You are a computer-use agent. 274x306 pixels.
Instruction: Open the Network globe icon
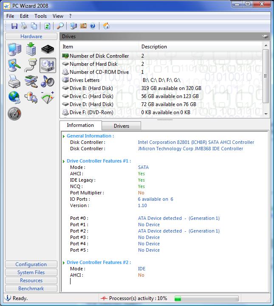click(14, 97)
